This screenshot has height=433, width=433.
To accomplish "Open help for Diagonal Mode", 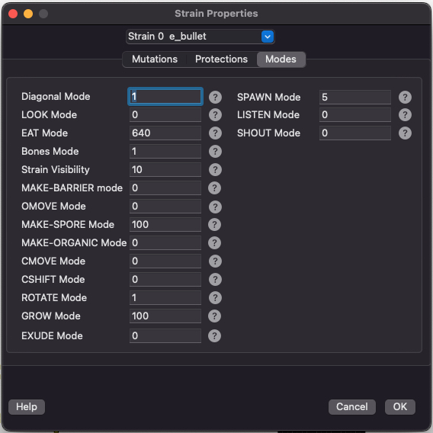I will pos(215,98).
